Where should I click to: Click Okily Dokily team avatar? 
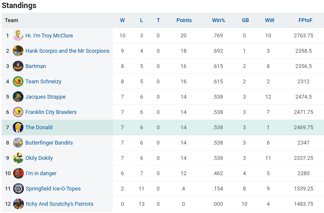tap(18, 158)
